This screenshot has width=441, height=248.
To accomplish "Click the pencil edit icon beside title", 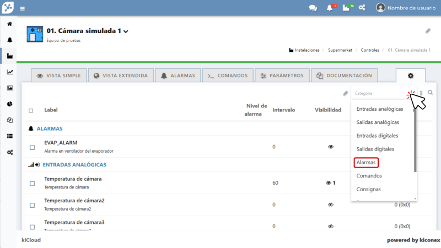I will [x=428, y=31].
